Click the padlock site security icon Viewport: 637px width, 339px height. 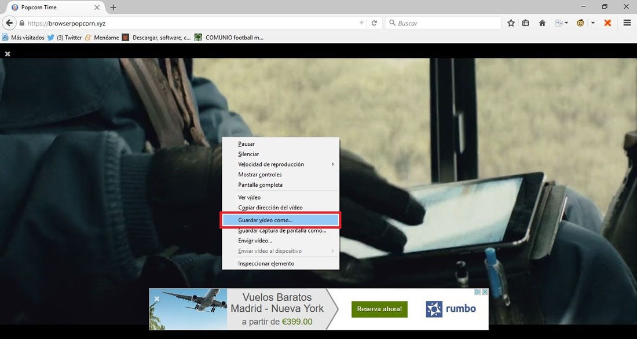point(21,23)
